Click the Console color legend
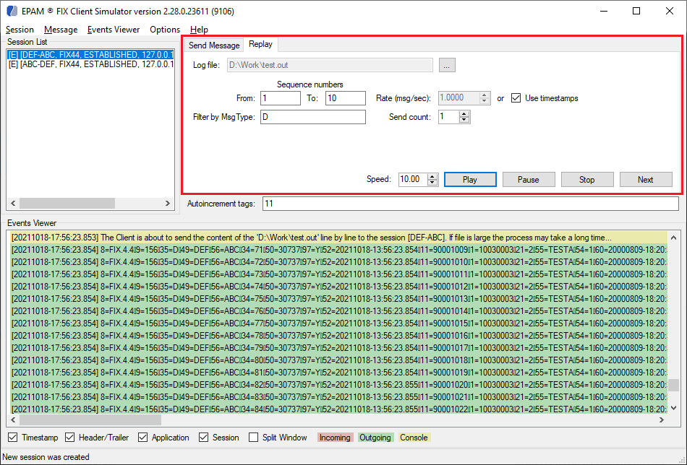687x465 pixels. tap(414, 438)
